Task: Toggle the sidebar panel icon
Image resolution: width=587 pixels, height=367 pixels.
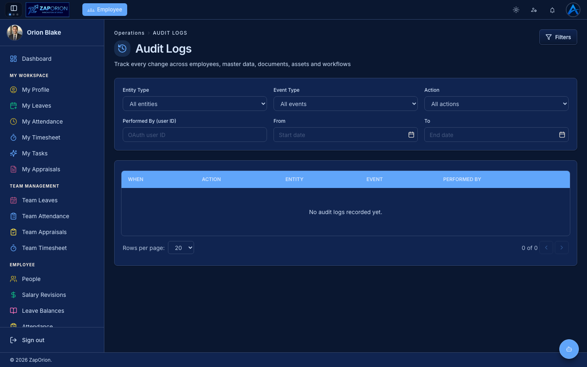Action: tap(13, 8)
